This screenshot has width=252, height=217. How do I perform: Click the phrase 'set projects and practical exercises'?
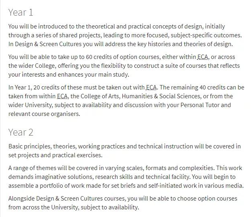(x=55, y=155)
